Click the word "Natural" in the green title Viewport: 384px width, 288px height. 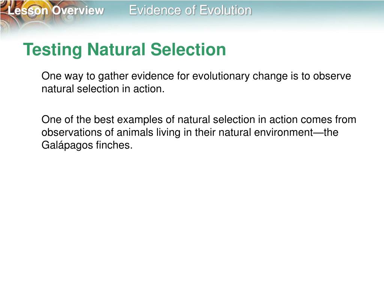tap(116, 49)
